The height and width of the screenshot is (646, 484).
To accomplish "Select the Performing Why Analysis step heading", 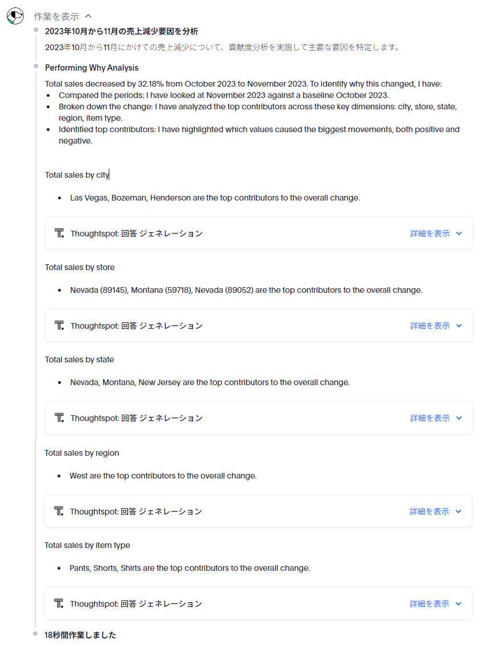I will click(x=92, y=68).
